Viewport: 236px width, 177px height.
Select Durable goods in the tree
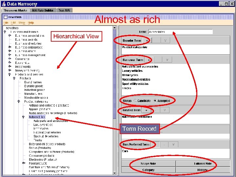[x=34, y=86]
